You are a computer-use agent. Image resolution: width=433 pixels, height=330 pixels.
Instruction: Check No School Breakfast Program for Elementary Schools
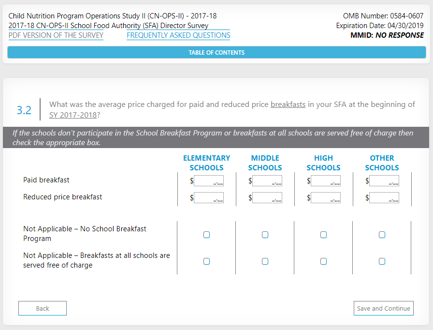tap(206, 235)
